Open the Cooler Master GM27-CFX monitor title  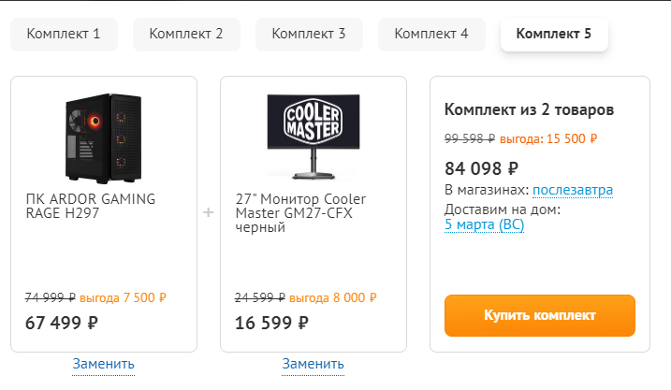pos(300,213)
